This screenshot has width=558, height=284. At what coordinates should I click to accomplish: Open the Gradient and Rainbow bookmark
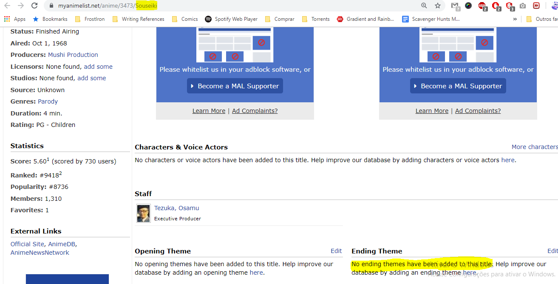tap(365, 19)
